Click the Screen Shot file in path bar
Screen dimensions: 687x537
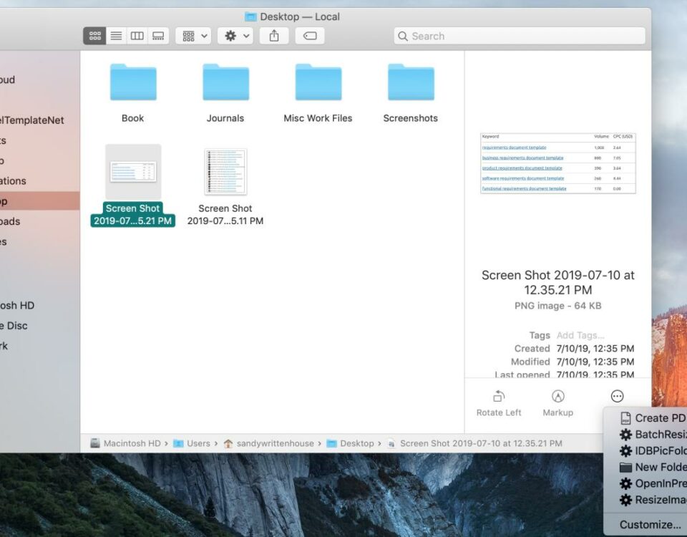tap(475, 443)
